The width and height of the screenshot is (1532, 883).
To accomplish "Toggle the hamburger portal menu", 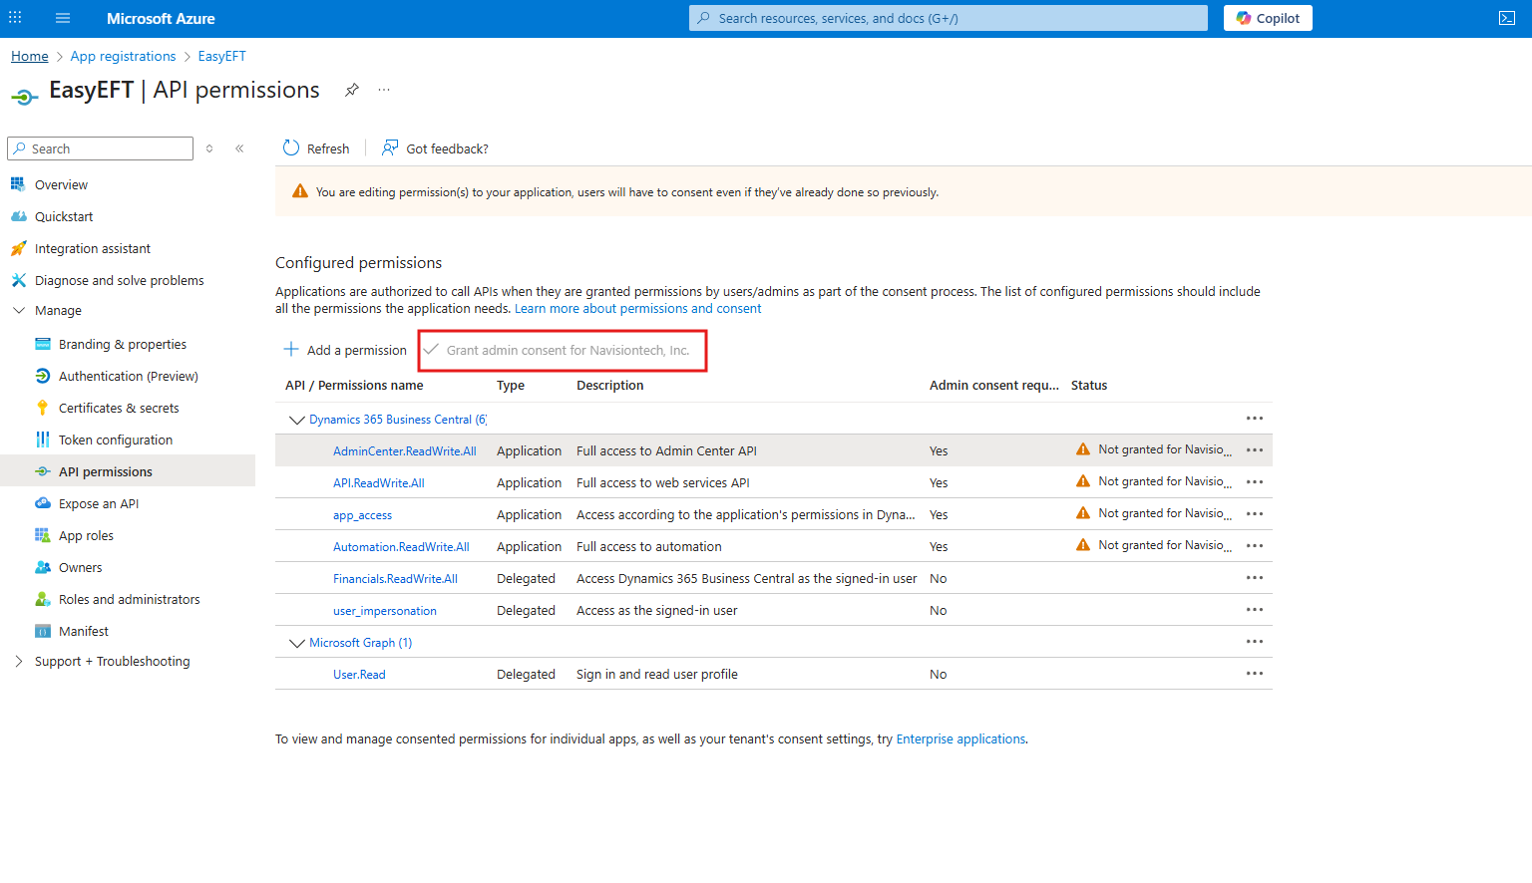I will (x=63, y=18).
